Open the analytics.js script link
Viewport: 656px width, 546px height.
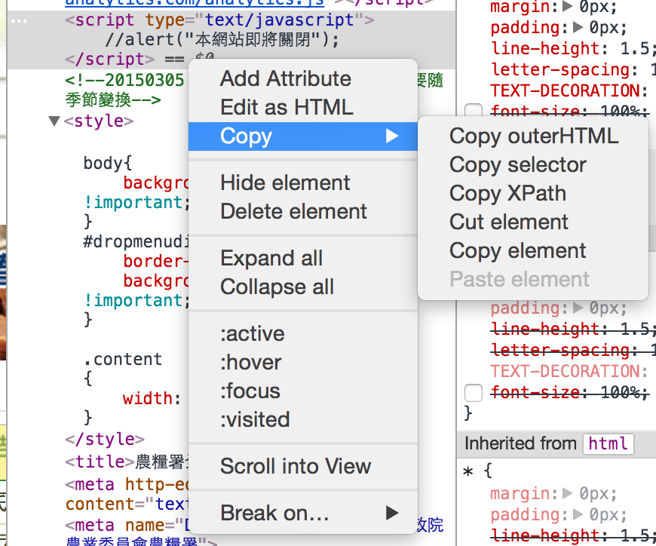tap(195, 3)
